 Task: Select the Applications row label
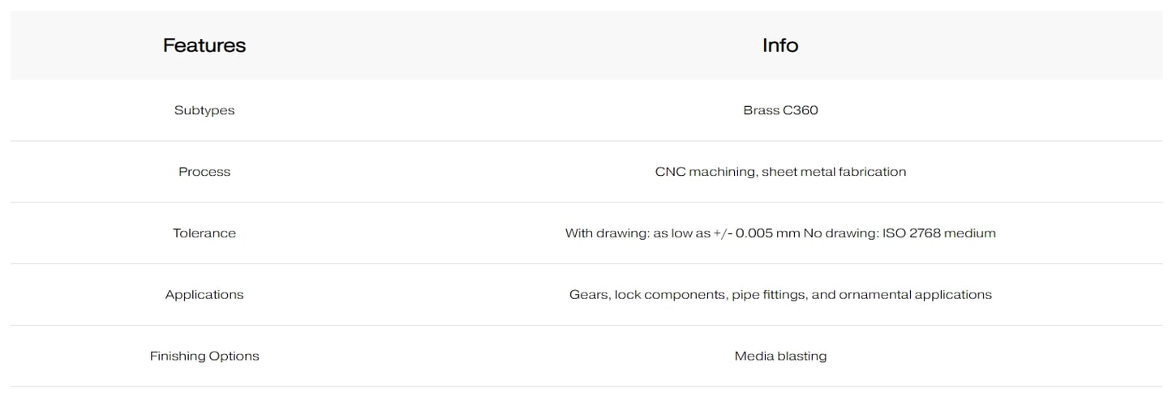pyautogui.click(x=204, y=295)
